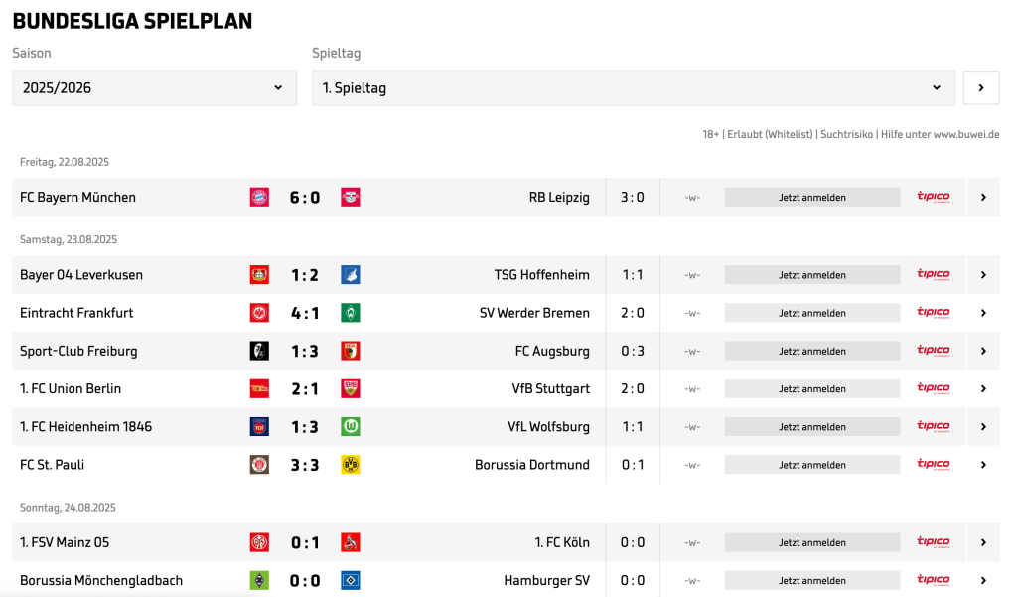Click the FC Bayern München club crest
1016x597 pixels.
(259, 197)
